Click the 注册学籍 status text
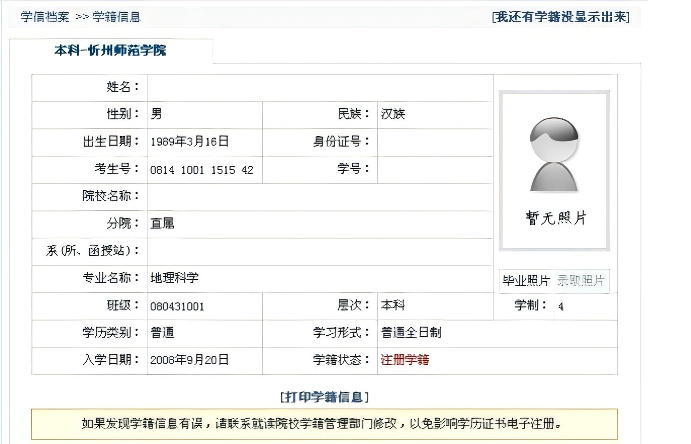The height and width of the screenshot is (444, 691). tap(405, 360)
